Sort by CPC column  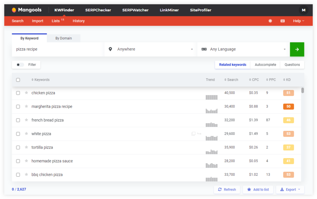click(254, 80)
